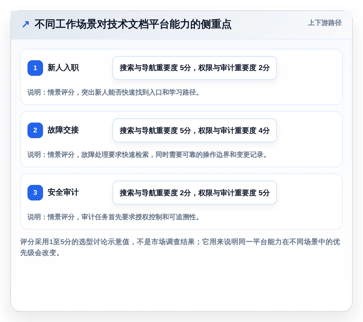Click the 上下游路径 label in header

(x=325, y=23)
